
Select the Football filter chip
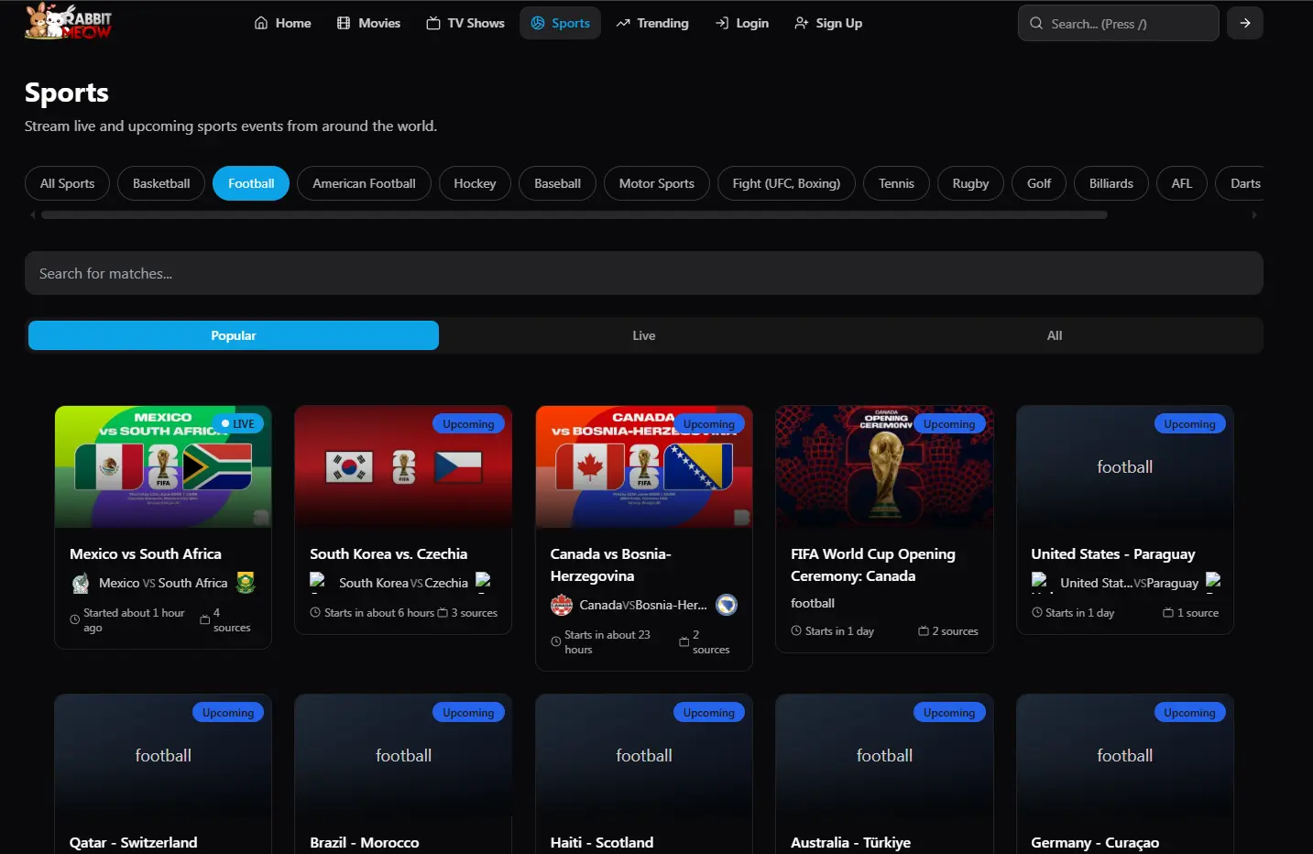[x=251, y=183]
